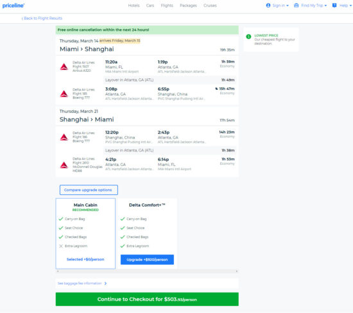Screen dimensions: 353x313
Task: Click the Compare upgrade options button
Action: click(x=89, y=190)
